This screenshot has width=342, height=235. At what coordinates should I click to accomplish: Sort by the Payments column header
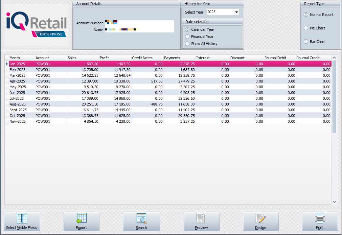179,58
